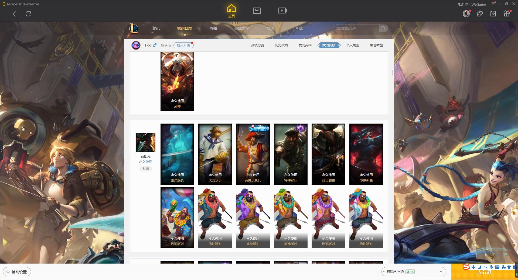This screenshot has height=280, width=518.
Task: Open the 查找 tab
Action: pyautogui.click(x=299, y=28)
